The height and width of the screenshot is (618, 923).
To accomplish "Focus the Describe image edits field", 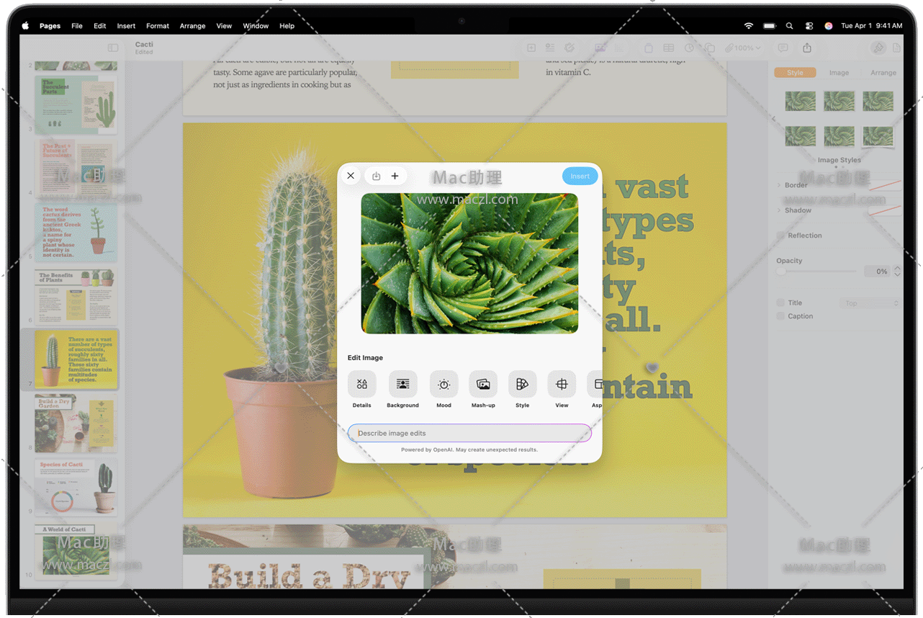I will point(469,433).
